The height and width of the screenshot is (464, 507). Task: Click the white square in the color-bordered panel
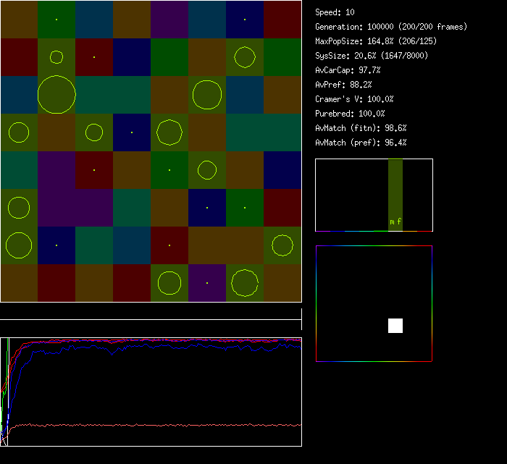coord(395,325)
